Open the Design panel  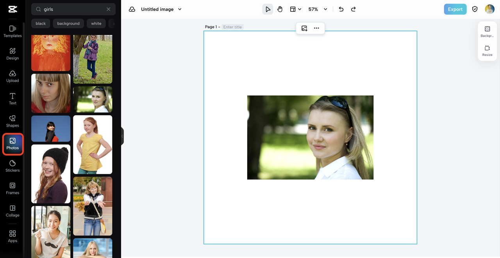12,54
